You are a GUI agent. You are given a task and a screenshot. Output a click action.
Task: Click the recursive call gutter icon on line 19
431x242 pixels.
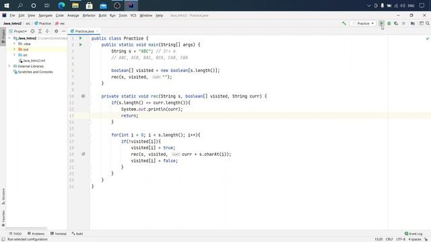click(84, 154)
